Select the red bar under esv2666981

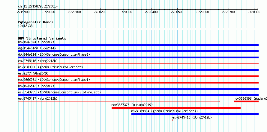138,83
